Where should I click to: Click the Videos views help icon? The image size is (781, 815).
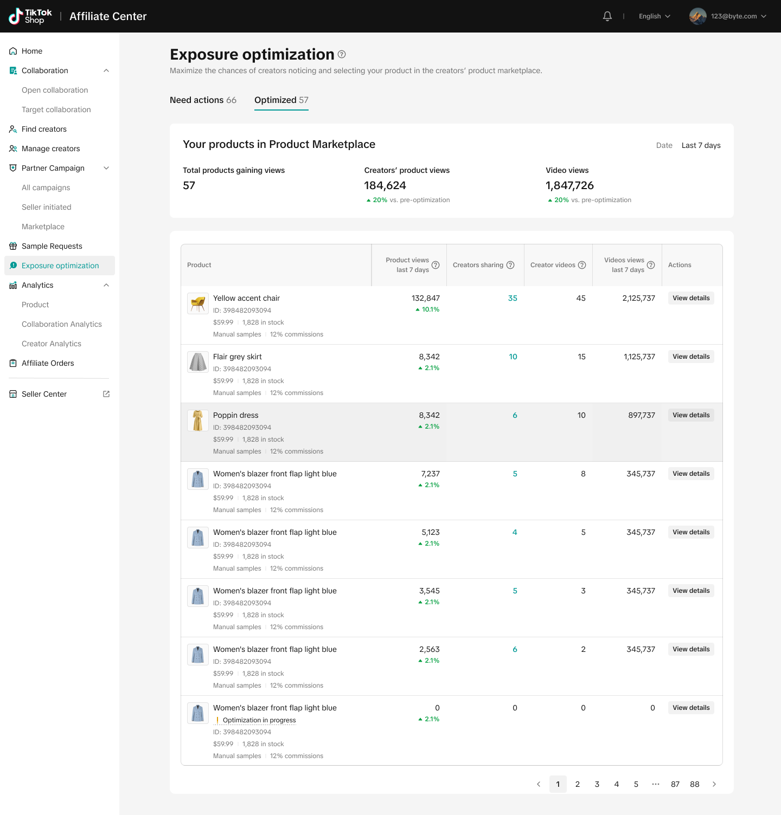(651, 265)
